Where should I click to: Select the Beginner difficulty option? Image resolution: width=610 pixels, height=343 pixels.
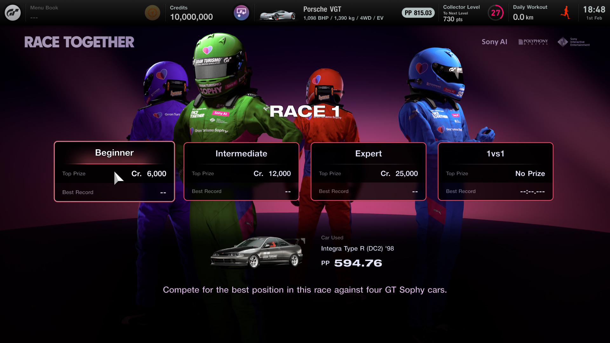(x=114, y=171)
